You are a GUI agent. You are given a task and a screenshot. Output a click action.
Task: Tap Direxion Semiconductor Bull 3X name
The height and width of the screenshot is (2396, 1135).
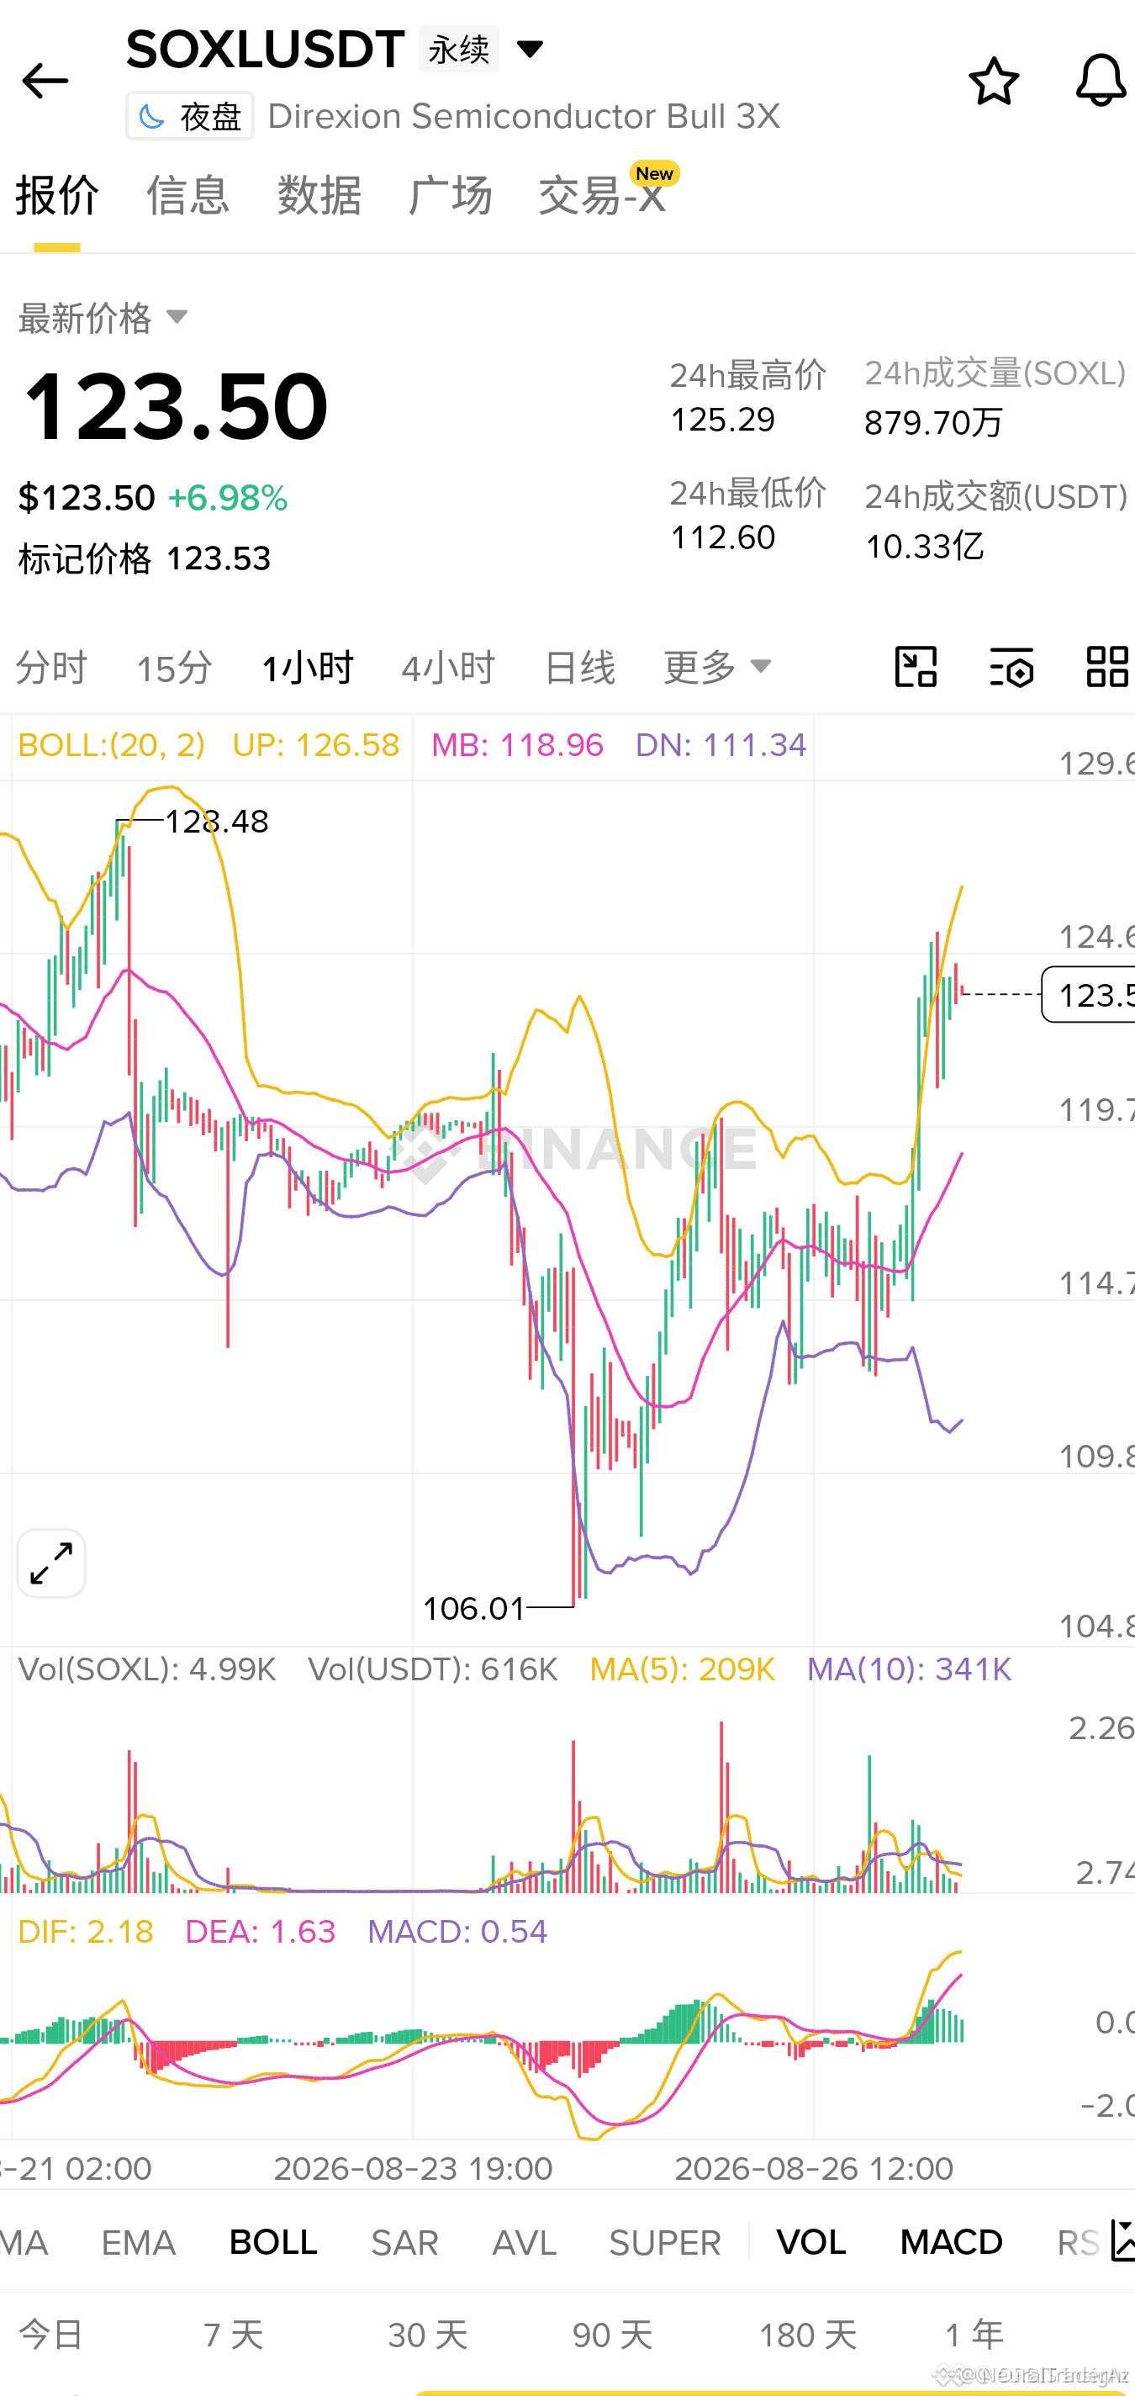(x=523, y=116)
